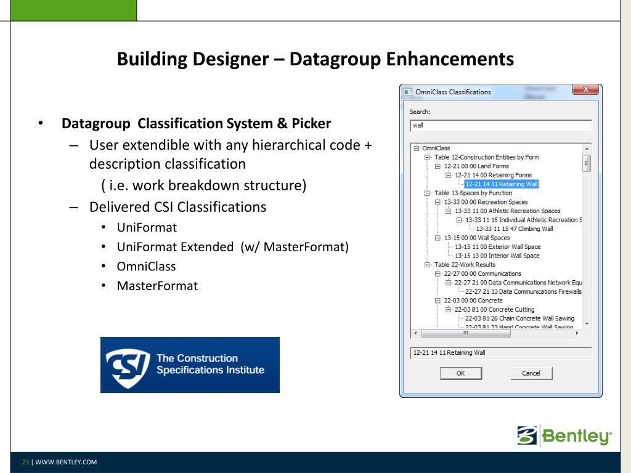This screenshot has width=631, height=473.
Task: Click the Cancel button in OmniClass dialog
Action: pyautogui.click(x=531, y=373)
